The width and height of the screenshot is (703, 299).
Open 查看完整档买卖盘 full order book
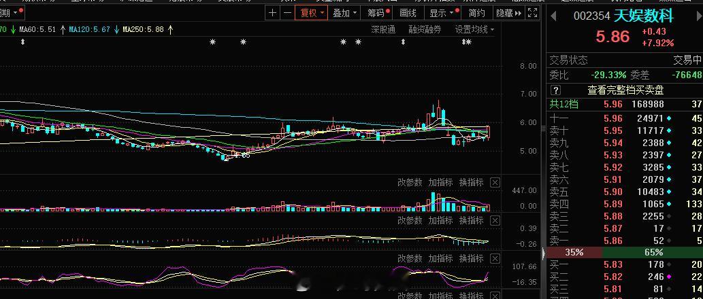pos(625,90)
